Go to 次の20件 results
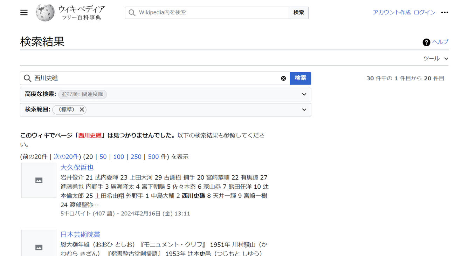 pyautogui.click(x=66, y=157)
